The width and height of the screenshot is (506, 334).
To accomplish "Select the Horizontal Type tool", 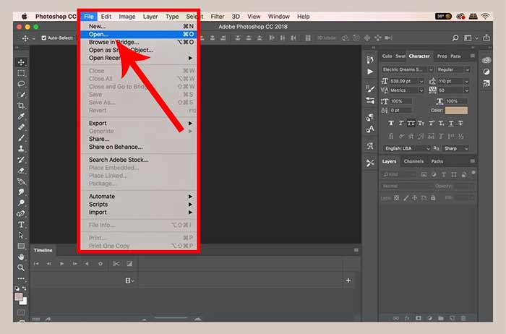I will pos(21,225).
